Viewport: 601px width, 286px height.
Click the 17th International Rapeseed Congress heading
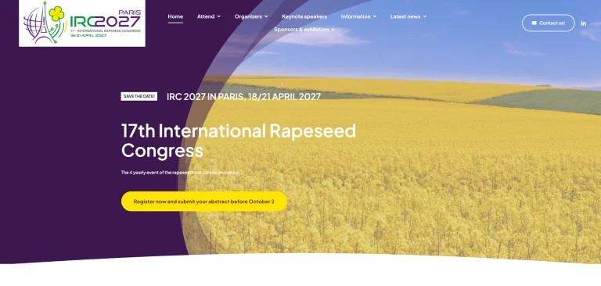[x=239, y=141]
